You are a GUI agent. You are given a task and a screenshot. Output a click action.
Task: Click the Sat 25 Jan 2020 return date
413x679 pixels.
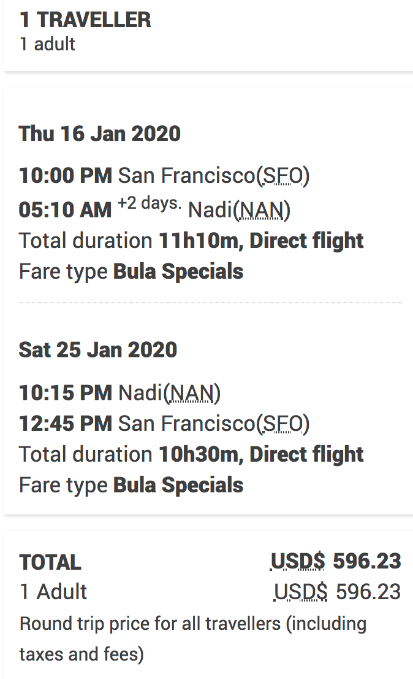[98, 350]
